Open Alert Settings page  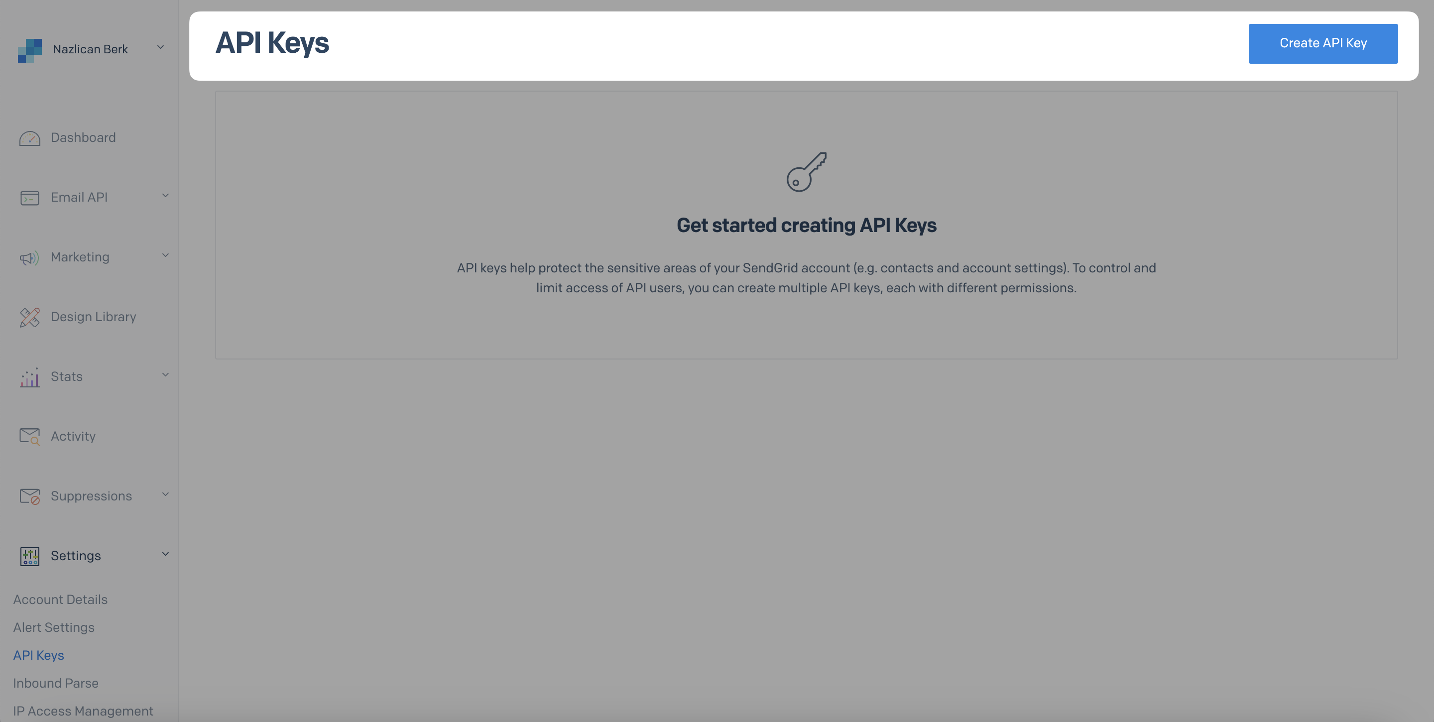(53, 627)
